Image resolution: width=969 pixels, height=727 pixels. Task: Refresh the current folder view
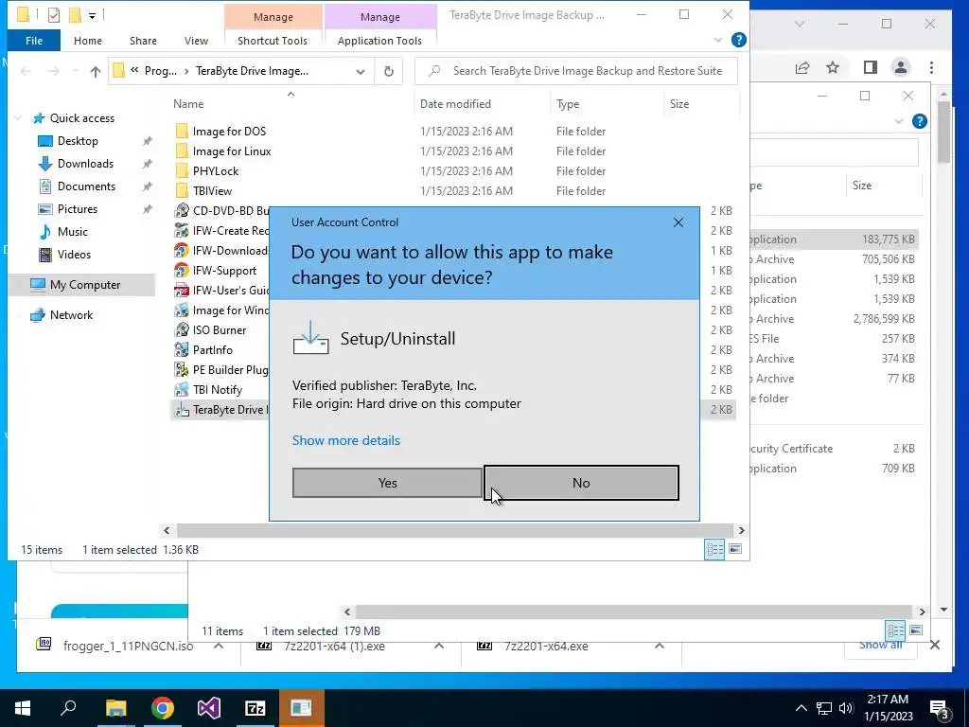coord(388,72)
